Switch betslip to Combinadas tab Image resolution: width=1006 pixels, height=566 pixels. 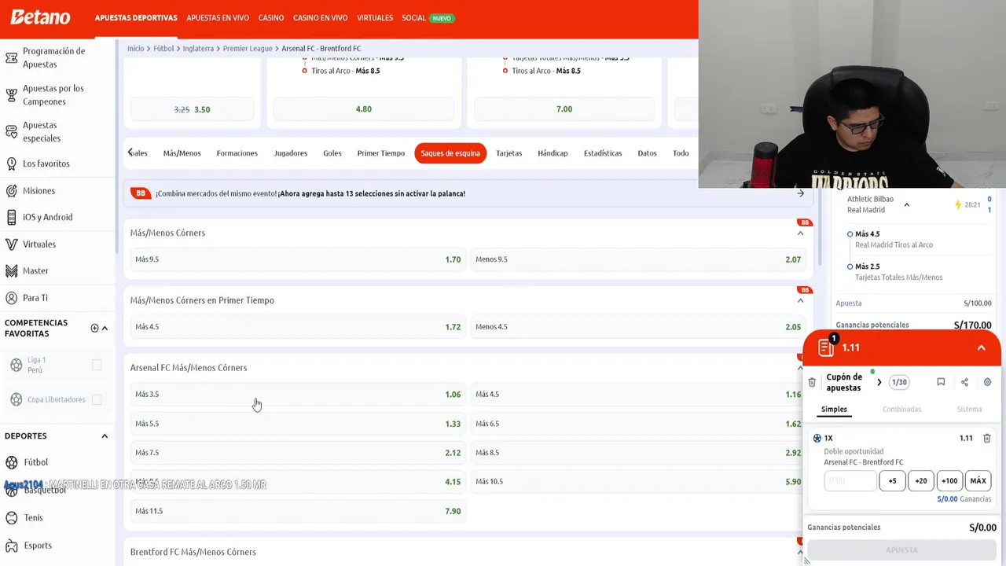901,409
